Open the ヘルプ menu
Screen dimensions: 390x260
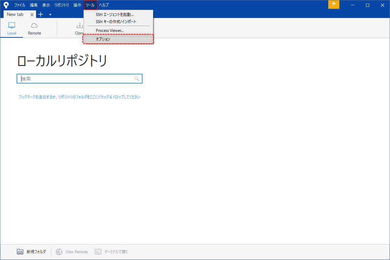click(x=104, y=5)
